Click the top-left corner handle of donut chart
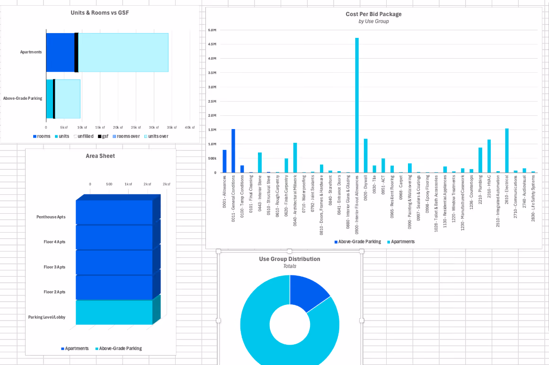This screenshot has width=549, height=365. [x=219, y=252]
